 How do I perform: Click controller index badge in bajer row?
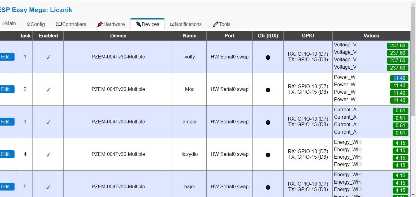tap(268, 187)
